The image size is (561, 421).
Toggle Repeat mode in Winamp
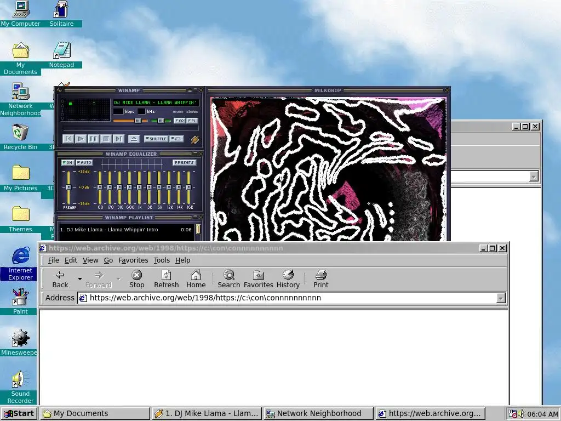[176, 139]
